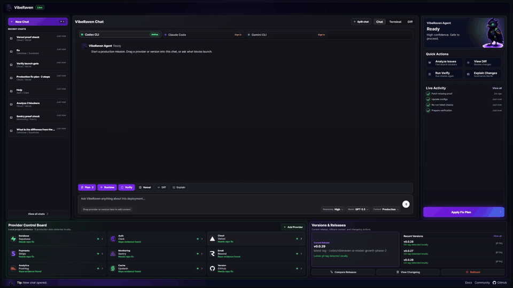Viewport: 513px width, 288px height.
Task: Open the Reasoning High dropdown
Action: coord(333,209)
